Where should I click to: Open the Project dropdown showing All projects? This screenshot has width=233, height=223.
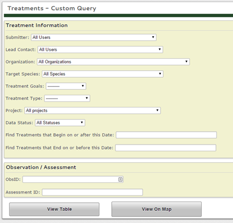93,111
